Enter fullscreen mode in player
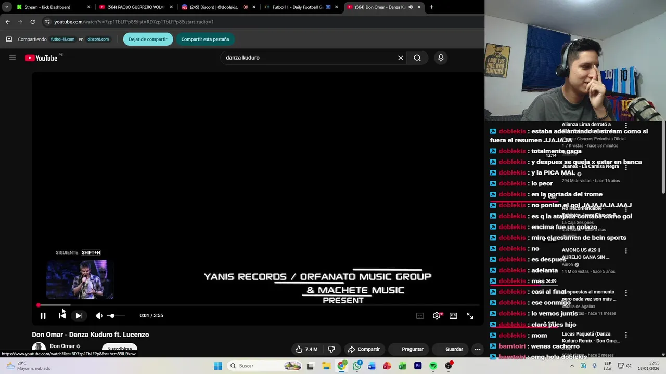 [x=470, y=315]
